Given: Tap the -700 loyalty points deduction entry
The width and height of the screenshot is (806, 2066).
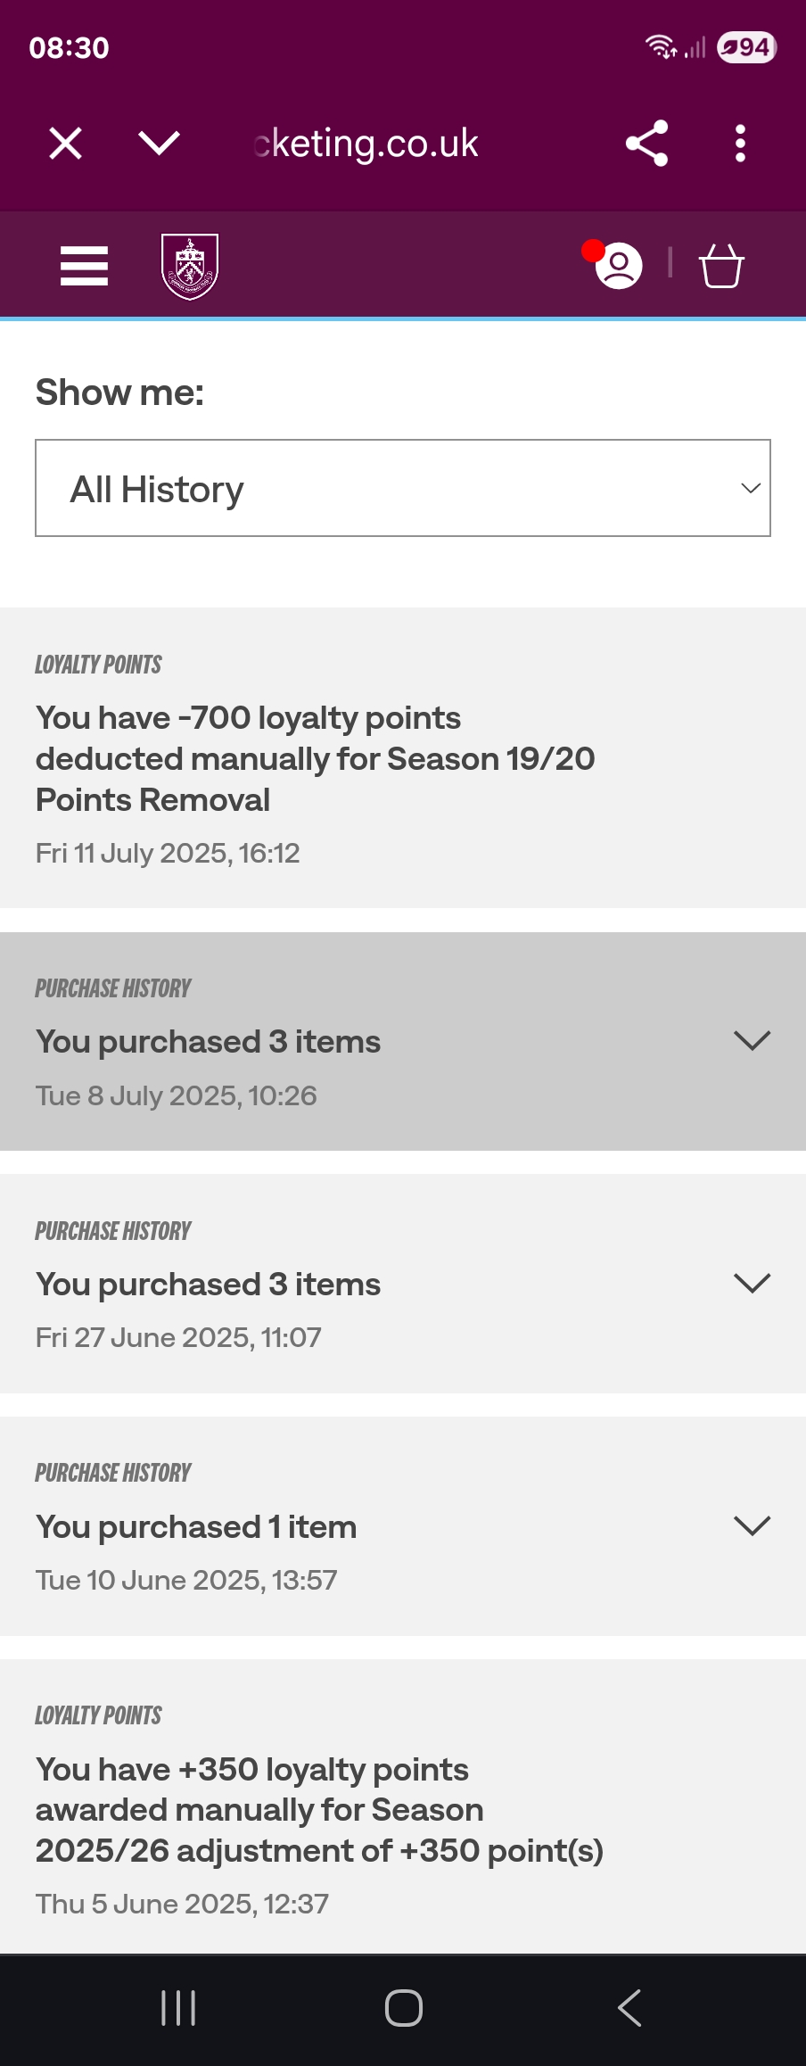Looking at the screenshot, I should pos(315,758).
